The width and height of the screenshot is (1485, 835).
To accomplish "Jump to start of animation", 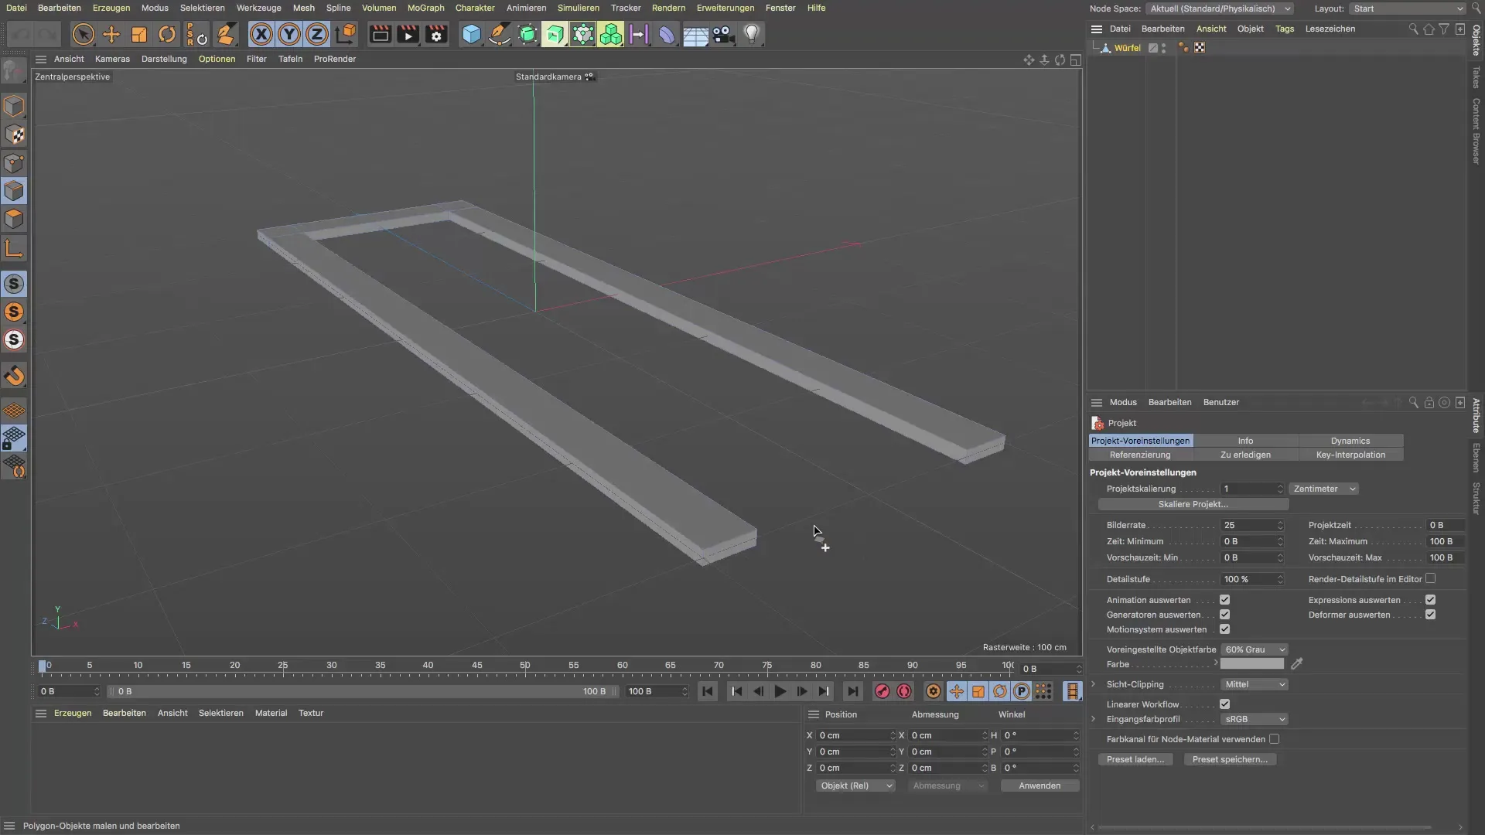I will [x=707, y=691].
